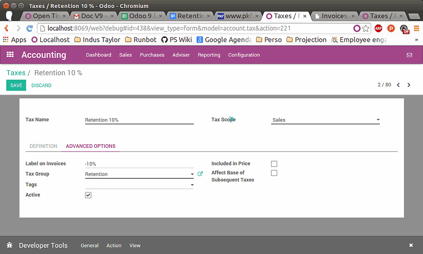The image size is (423, 254).
Task: Expand the Tags dropdown
Action: pos(192,185)
